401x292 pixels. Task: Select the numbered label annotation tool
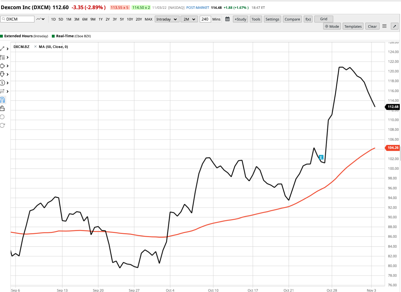pyautogui.click(x=3, y=83)
